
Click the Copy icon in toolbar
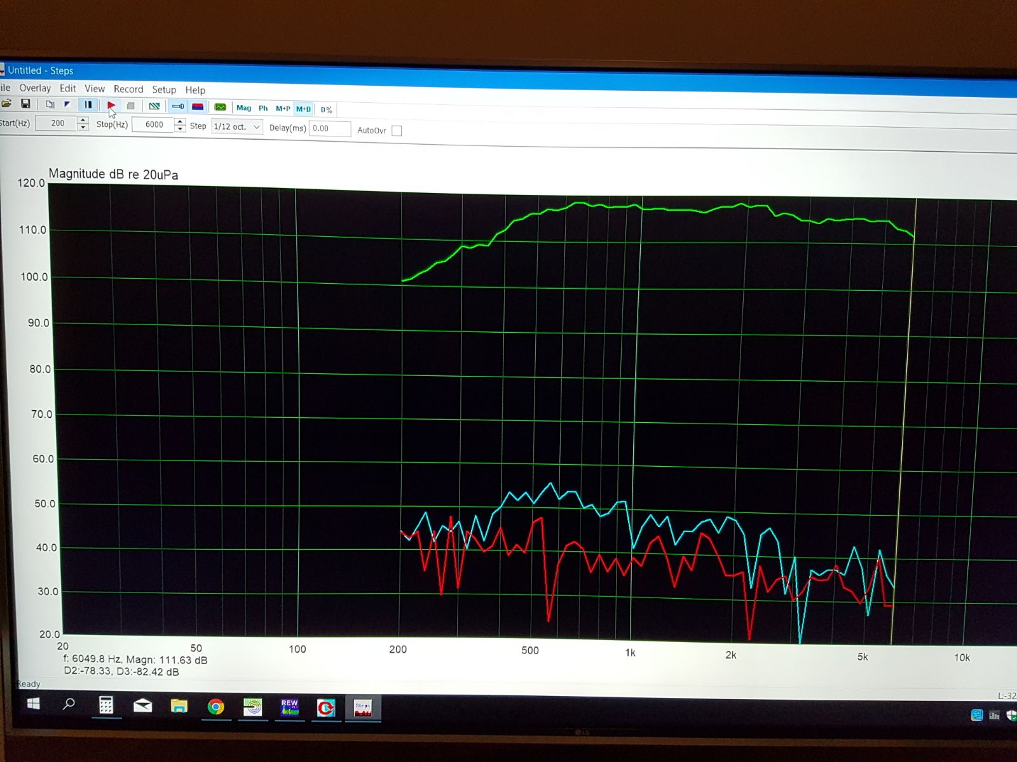pyautogui.click(x=50, y=104)
